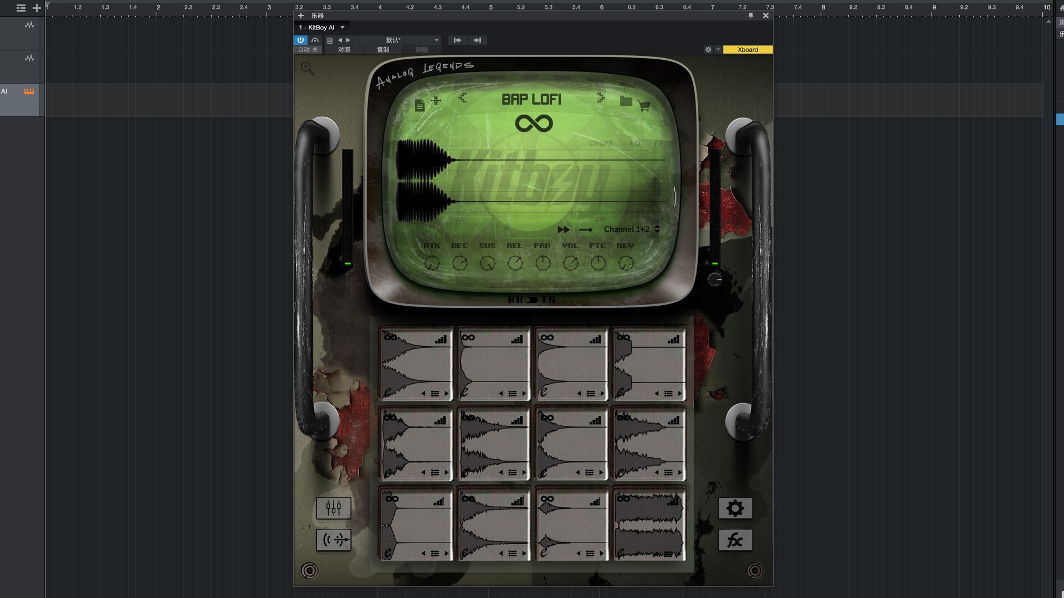1064x598 pixels.
Task: Toggle the FX option on screen
Action: (x=658, y=143)
